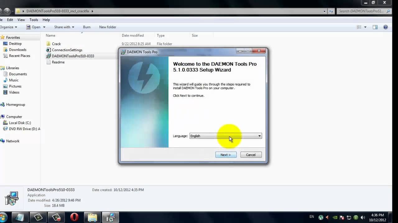
Task: Click the EN language indicator in the taskbar
Action: [x=312, y=217]
